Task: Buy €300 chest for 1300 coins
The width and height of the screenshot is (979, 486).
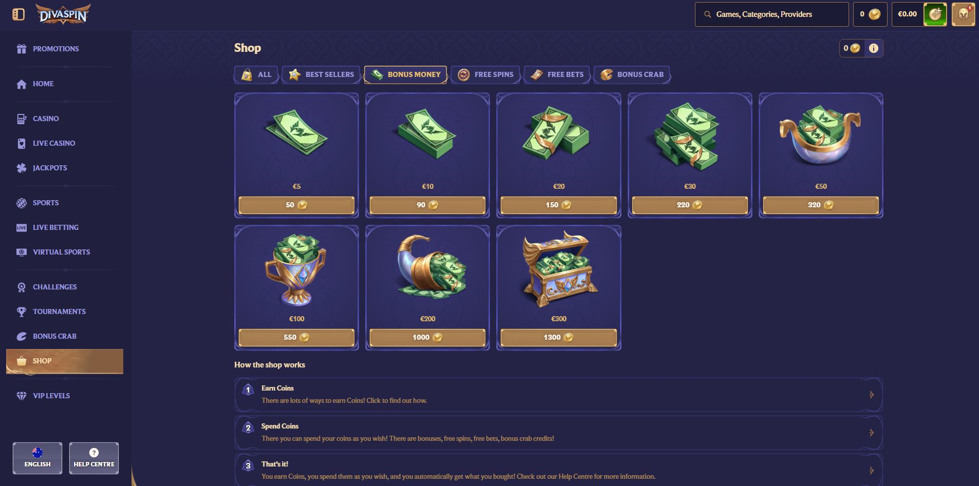Action: point(559,337)
